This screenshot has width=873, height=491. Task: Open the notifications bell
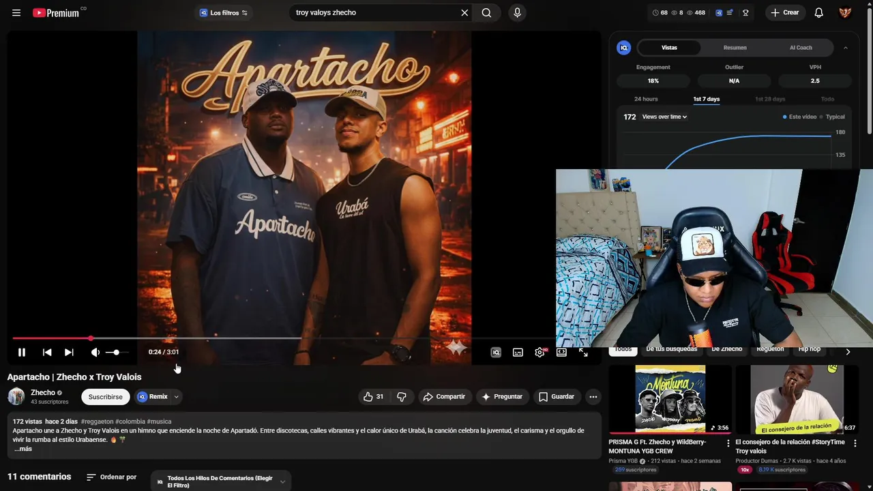(x=819, y=12)
